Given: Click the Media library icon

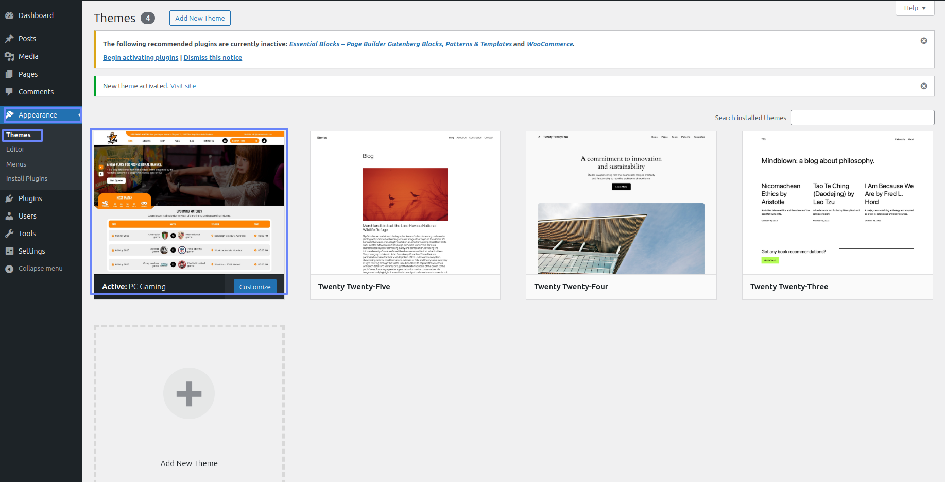Looking at the screenshot, I should tap(9, 56).
